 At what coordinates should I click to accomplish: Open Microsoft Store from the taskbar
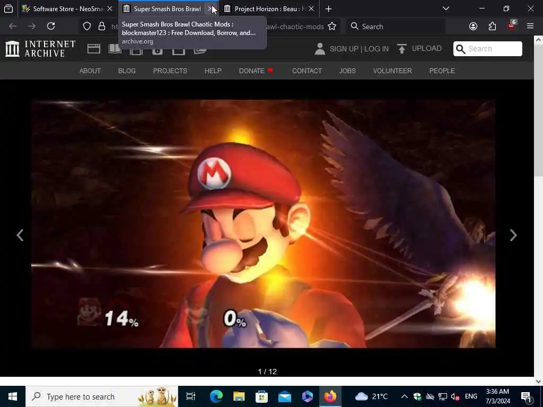click(x=261, y=396)
